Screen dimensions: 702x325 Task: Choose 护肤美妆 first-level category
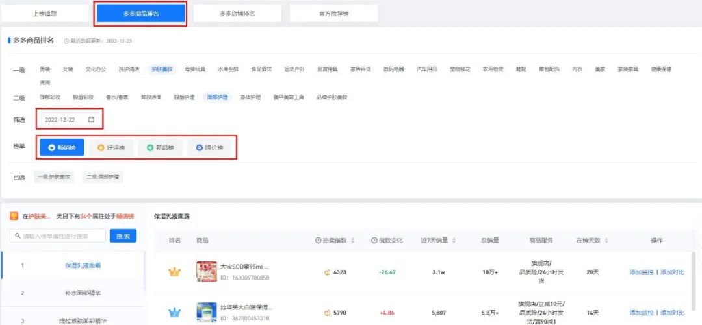pyautogui.click(x=162, y=69)
